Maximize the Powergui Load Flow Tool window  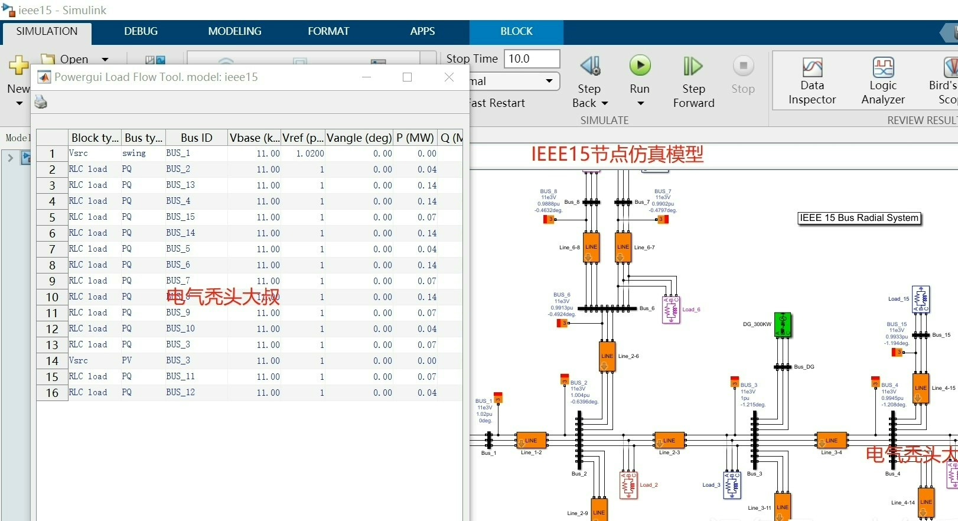407,77
